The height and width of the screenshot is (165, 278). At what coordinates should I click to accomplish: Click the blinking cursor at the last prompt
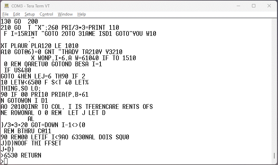click(x=6, y=161)
